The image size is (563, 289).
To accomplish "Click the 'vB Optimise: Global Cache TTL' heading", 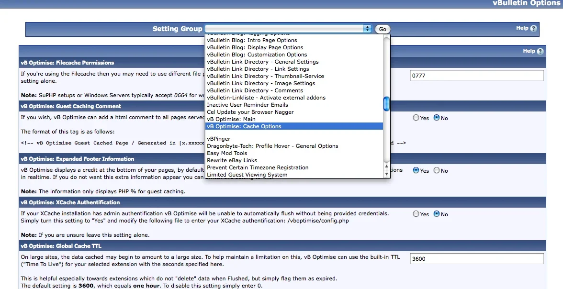I will click(61, 246).
